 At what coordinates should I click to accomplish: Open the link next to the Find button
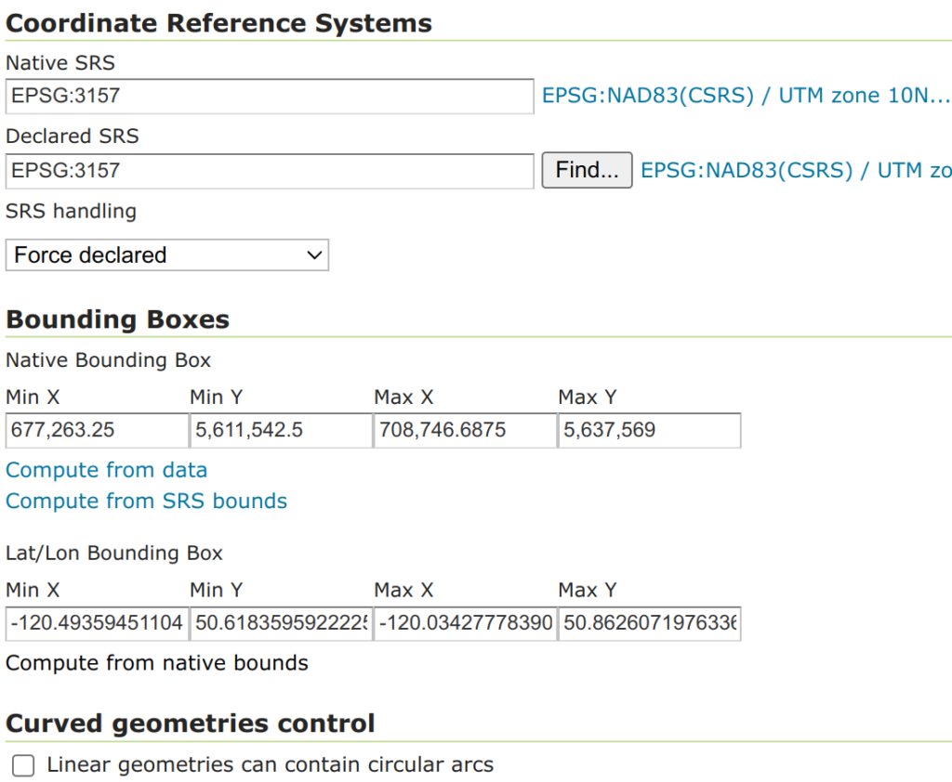796,171
